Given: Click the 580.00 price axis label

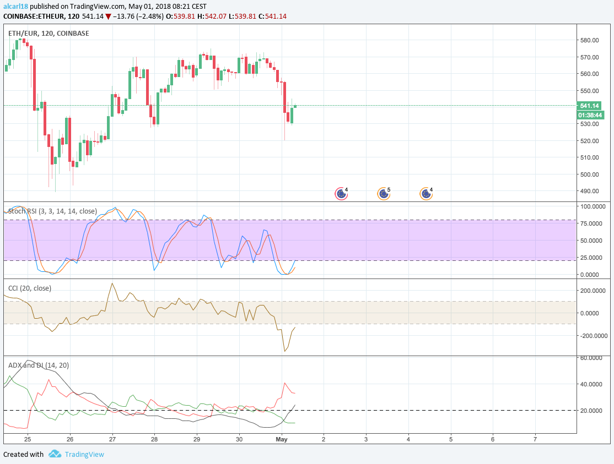Looking at the screenshot, I should click(x=589, y=40).
